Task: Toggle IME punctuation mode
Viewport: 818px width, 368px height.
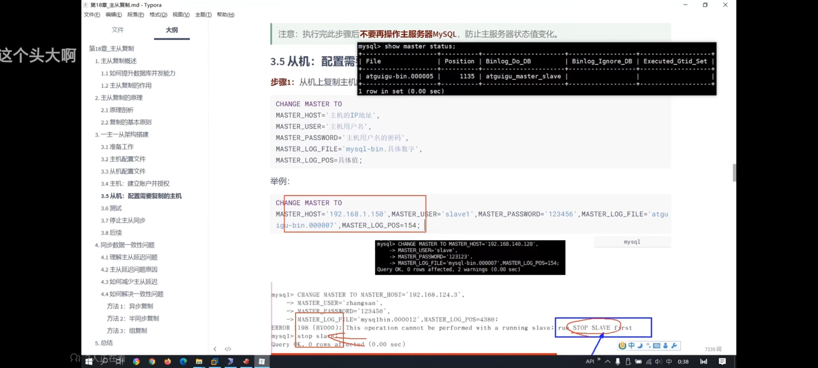Action: tap(648, 346)
